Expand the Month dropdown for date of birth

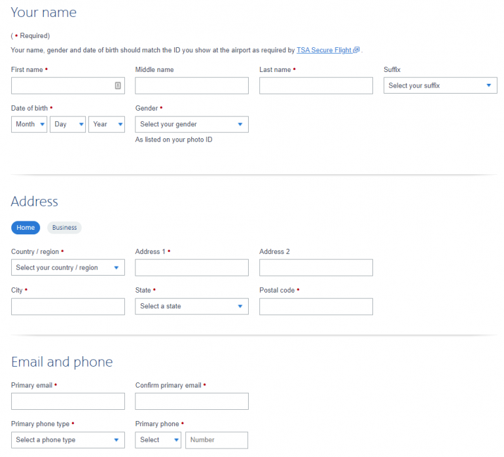pyautogui.click(x=29, y=124)
